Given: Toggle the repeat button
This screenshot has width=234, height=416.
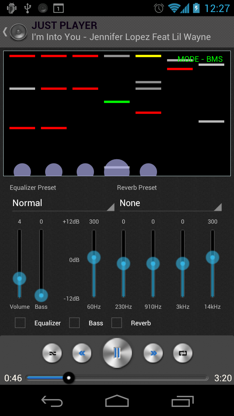Looking at the screenshot, I should pos(183,353).
